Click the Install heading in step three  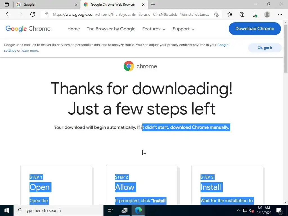click(211, 187)
